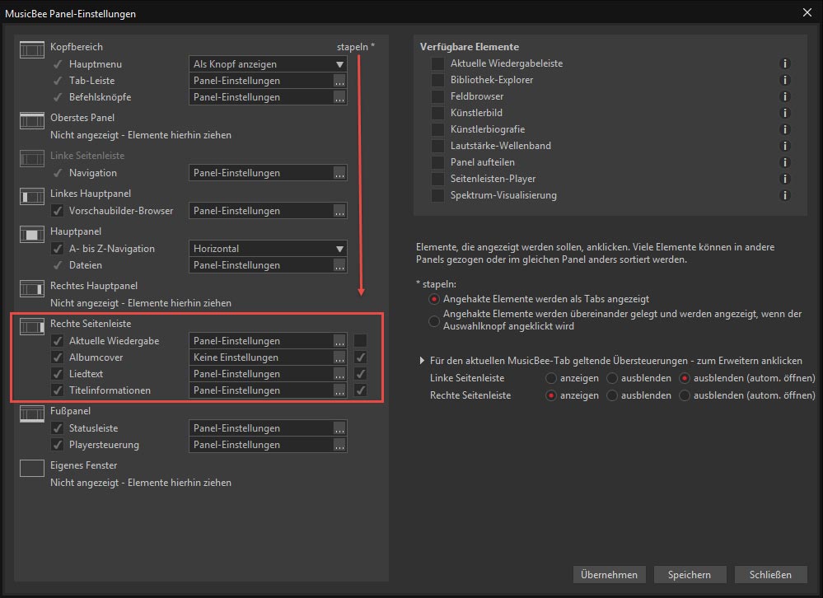823x598 pixels.
Task: Show info for Bibliothek-Explorer
Action: tap(784, 80)
